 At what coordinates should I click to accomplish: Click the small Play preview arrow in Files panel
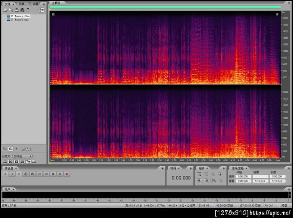17,149
